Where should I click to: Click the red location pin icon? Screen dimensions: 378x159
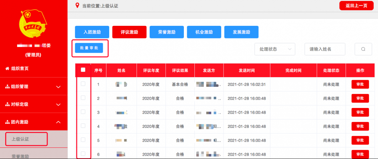77,5
